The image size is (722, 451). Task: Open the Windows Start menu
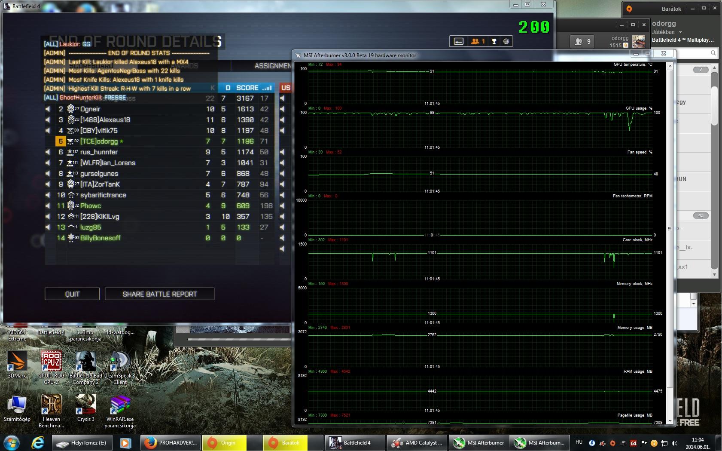pyautogui.click(x=11, y=442)
